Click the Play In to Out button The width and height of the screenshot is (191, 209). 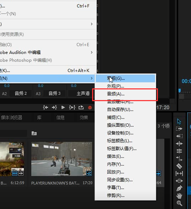coord(72,107)
